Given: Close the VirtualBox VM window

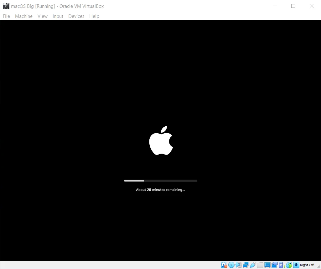Looking at the screenshot, I should click(x=312, y=6).
